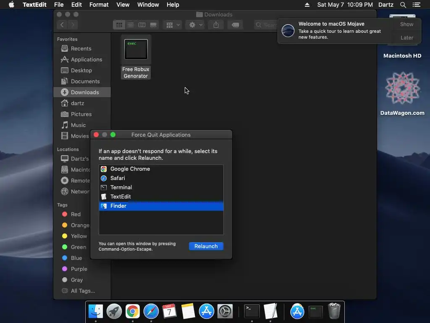430x323 pixels.
Task: Open Google Chrome from the Dock
Action: pos(132,311)
